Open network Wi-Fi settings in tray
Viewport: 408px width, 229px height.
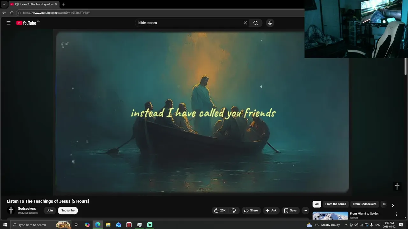361,225
